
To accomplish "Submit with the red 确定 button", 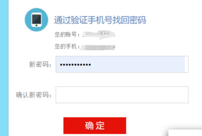I will [95, 125].
